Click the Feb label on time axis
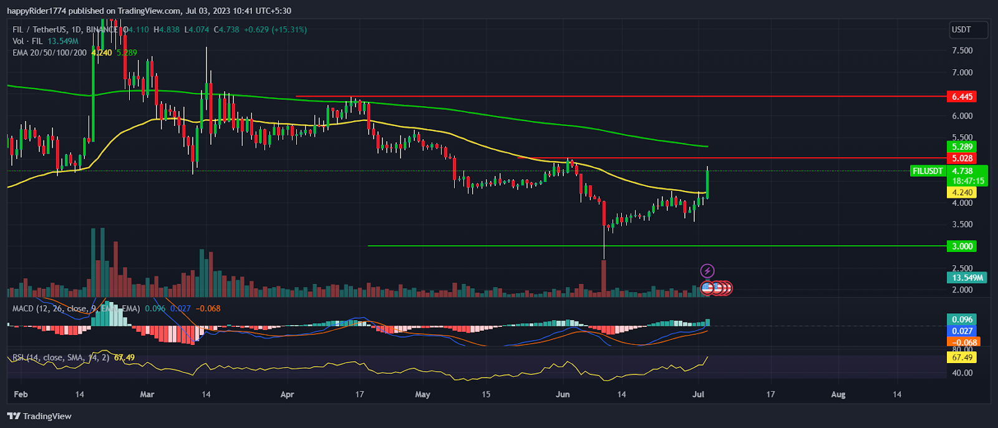The width and height of the screenshot is (998, 428). [x=21, y=394]
